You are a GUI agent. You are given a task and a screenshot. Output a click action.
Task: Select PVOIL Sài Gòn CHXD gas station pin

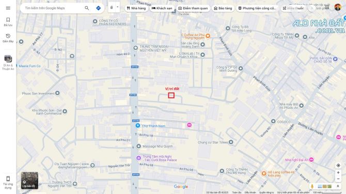[335, 59]
